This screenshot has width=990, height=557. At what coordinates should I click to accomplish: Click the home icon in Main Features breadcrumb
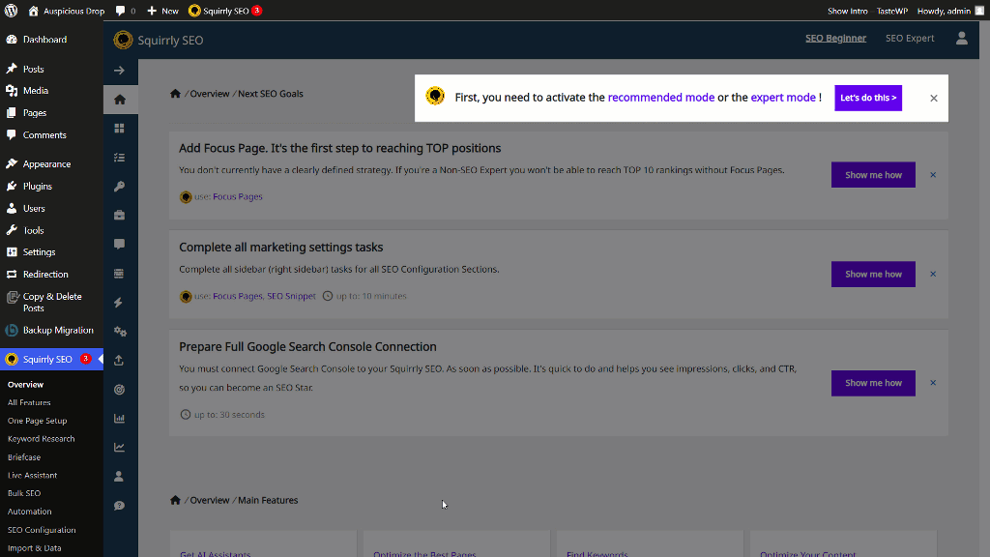pos(176,500)
